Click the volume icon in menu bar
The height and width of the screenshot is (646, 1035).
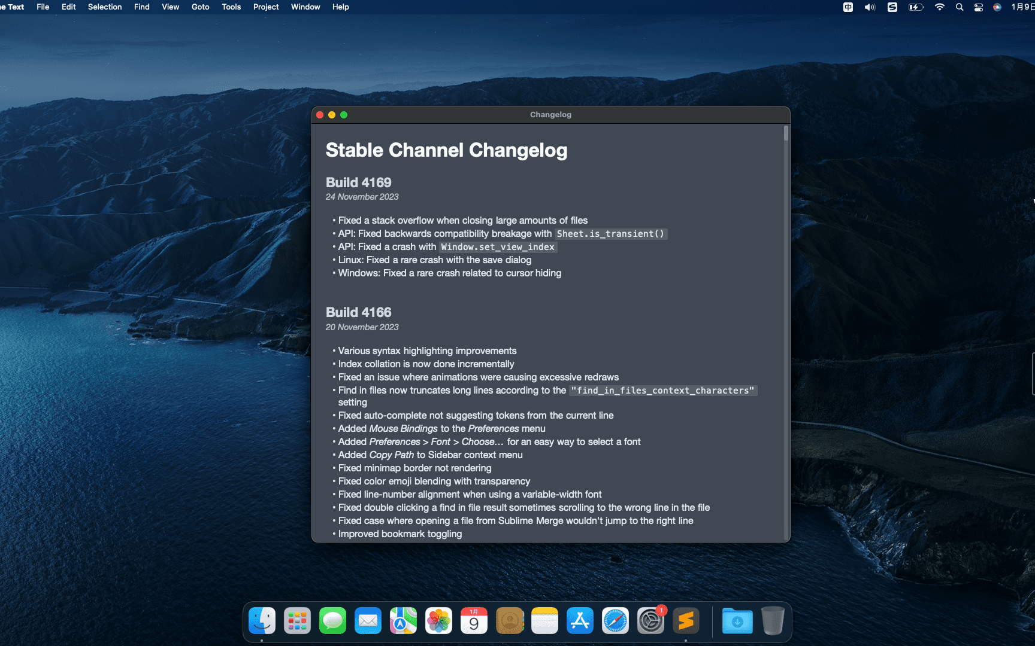pos(870,7)
